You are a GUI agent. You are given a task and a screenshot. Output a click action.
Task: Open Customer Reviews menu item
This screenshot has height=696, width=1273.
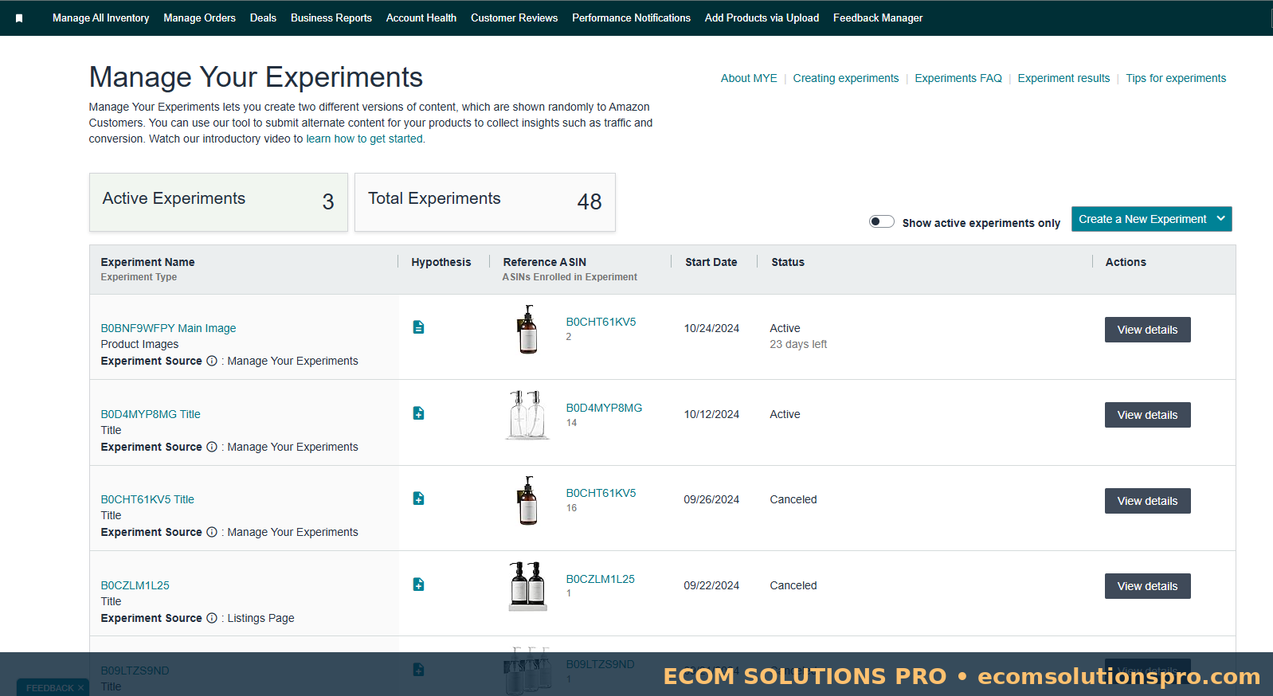[515, 18]
